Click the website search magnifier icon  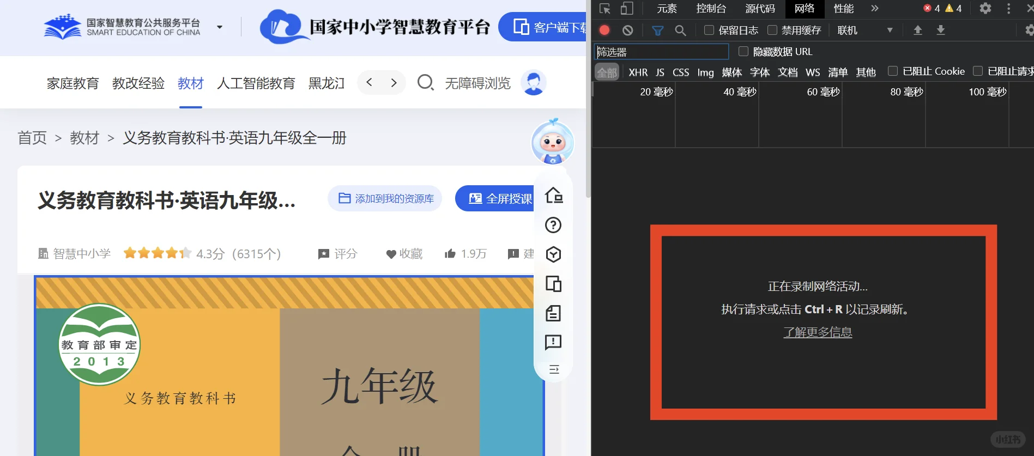[x=425, y=83]
